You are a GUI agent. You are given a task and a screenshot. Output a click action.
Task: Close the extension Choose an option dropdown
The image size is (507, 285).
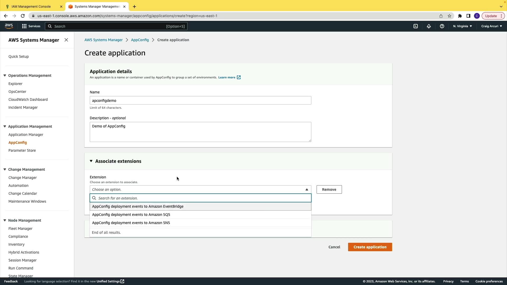click(307, 189)
